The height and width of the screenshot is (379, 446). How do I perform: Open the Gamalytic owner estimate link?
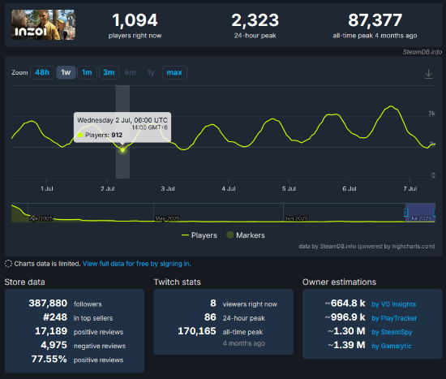[392, 346]
